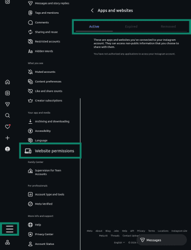This screenshot has height=250, width=191.
Task: Switch to the Expired tab
Action: coord(131,26)
